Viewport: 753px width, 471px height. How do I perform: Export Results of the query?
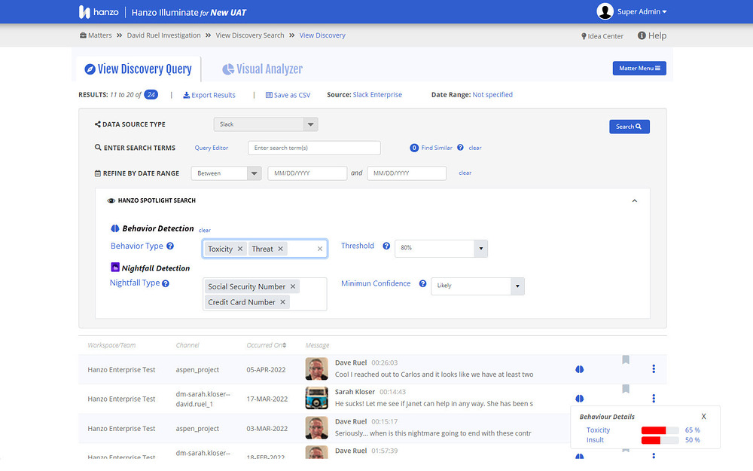(209, 95)
